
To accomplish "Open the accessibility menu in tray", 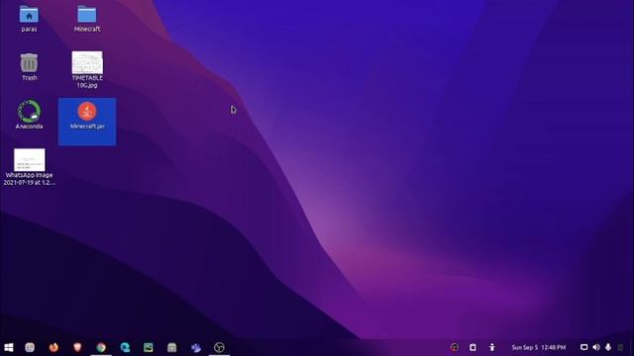I will pos(492,347).
